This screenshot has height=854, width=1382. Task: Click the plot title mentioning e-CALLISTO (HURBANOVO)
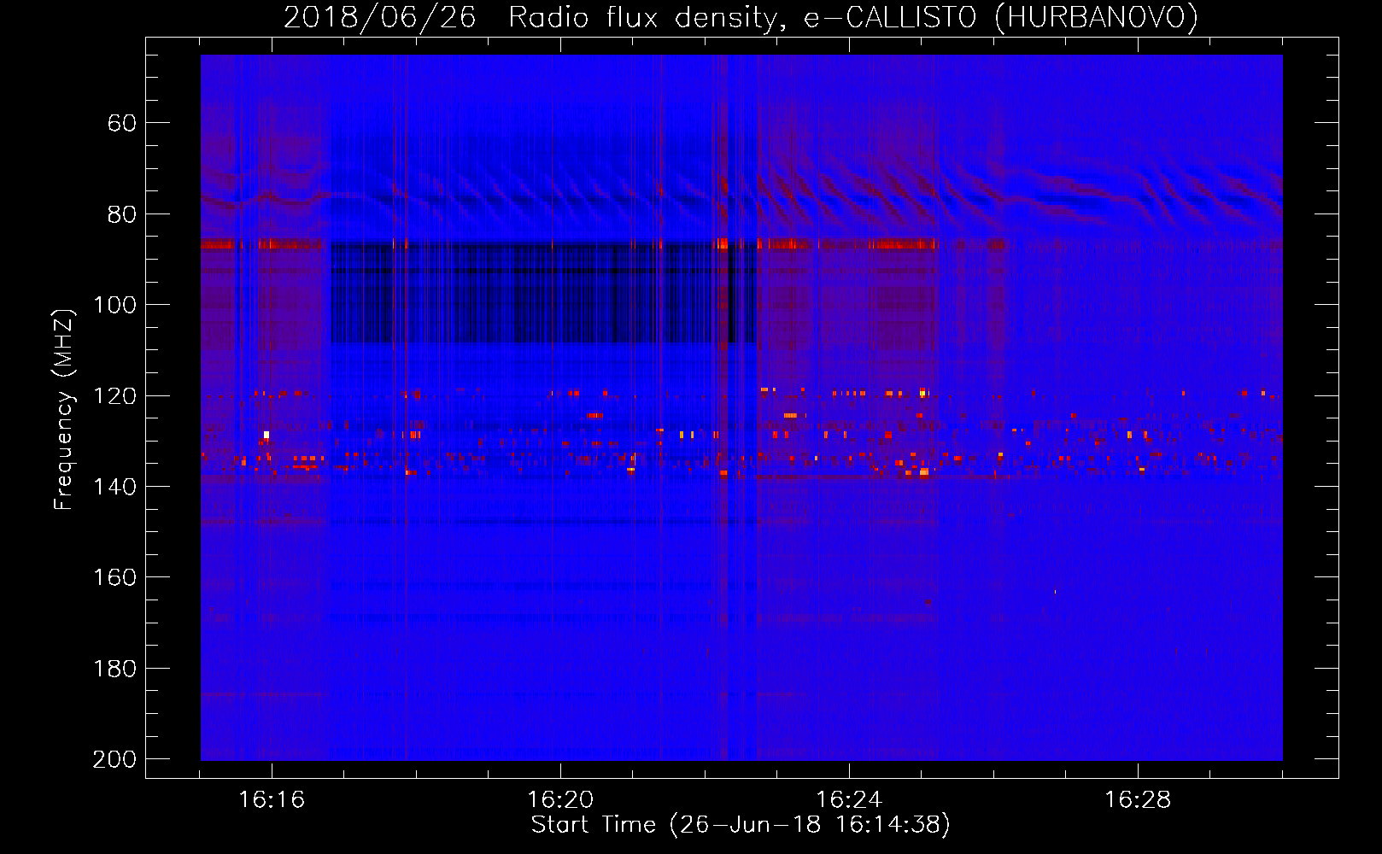coord(741,17)
